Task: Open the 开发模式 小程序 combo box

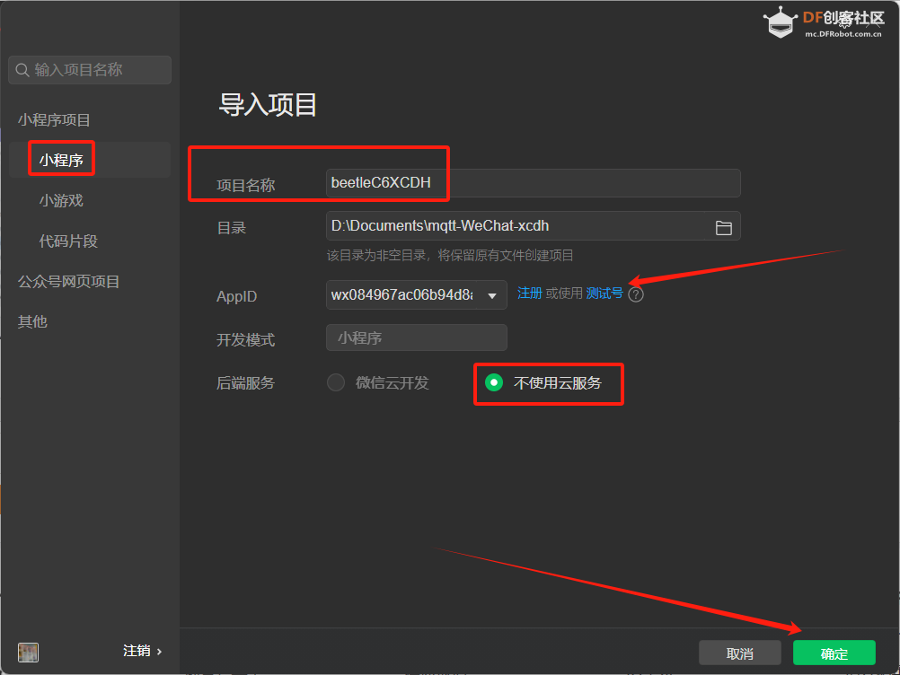Action: 416,337
